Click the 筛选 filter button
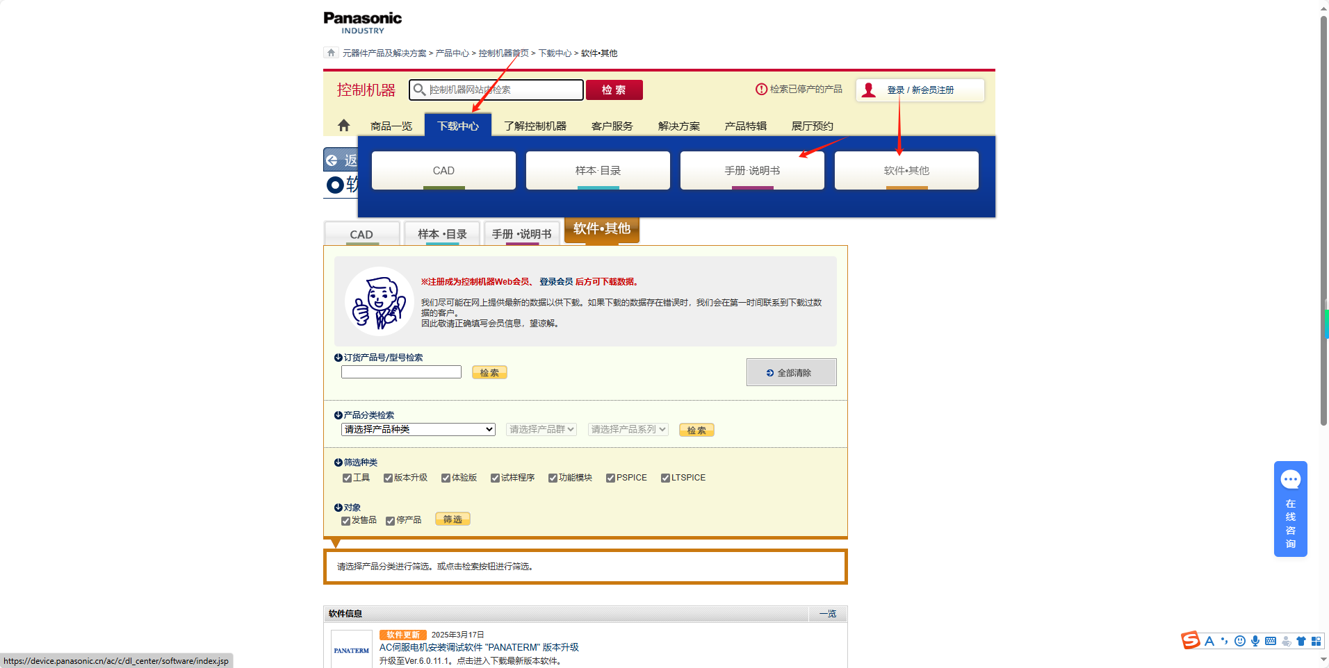The width and height of the screenshot is (1329, 668). coord(452,519)
